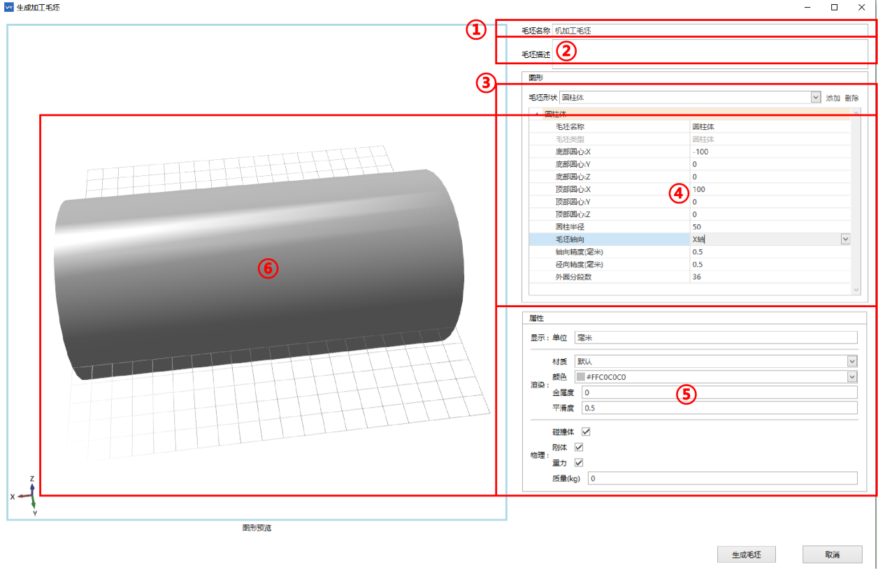Collapse the 圆柱体 property group

537,114
